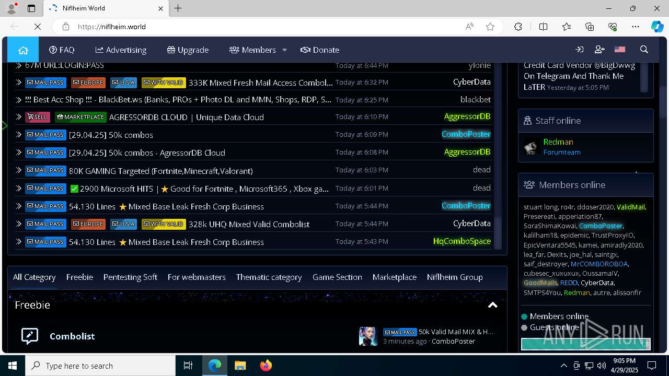This screenshot has height=376, width=669.
Task: Open the Members page
Action: coord(252,50)
